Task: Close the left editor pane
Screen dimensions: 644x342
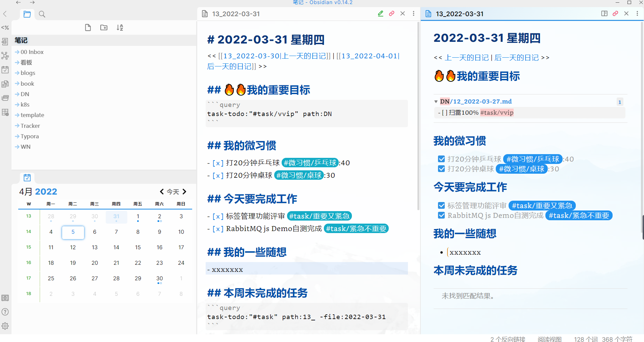Action: (x=403, y=13)
